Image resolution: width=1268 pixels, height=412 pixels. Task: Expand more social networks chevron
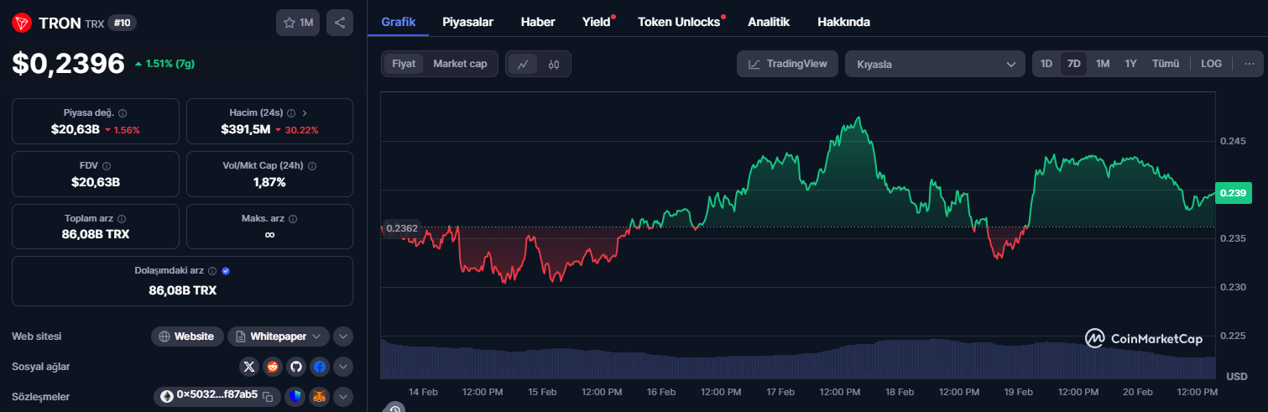(343, 367)
